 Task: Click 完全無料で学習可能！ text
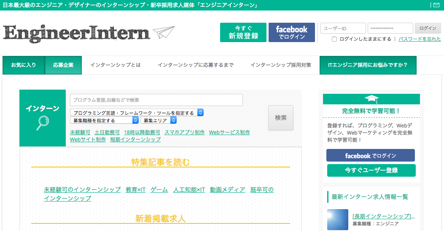click(371, 111)
